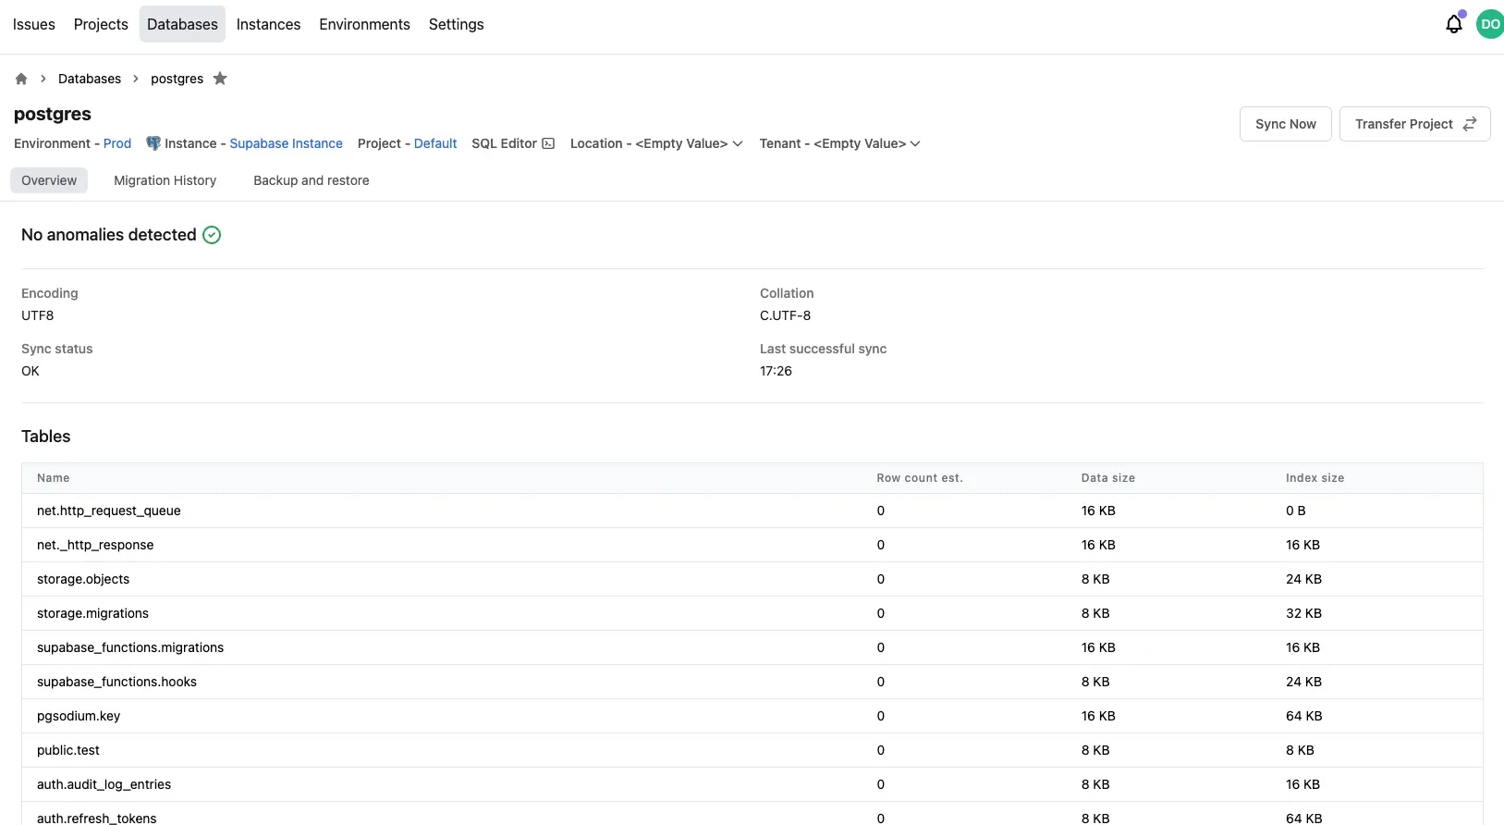Click the C.UTF-8 collation value
Image resolution: width=1504 pixels, height=825 pixels.
point(785,315)
